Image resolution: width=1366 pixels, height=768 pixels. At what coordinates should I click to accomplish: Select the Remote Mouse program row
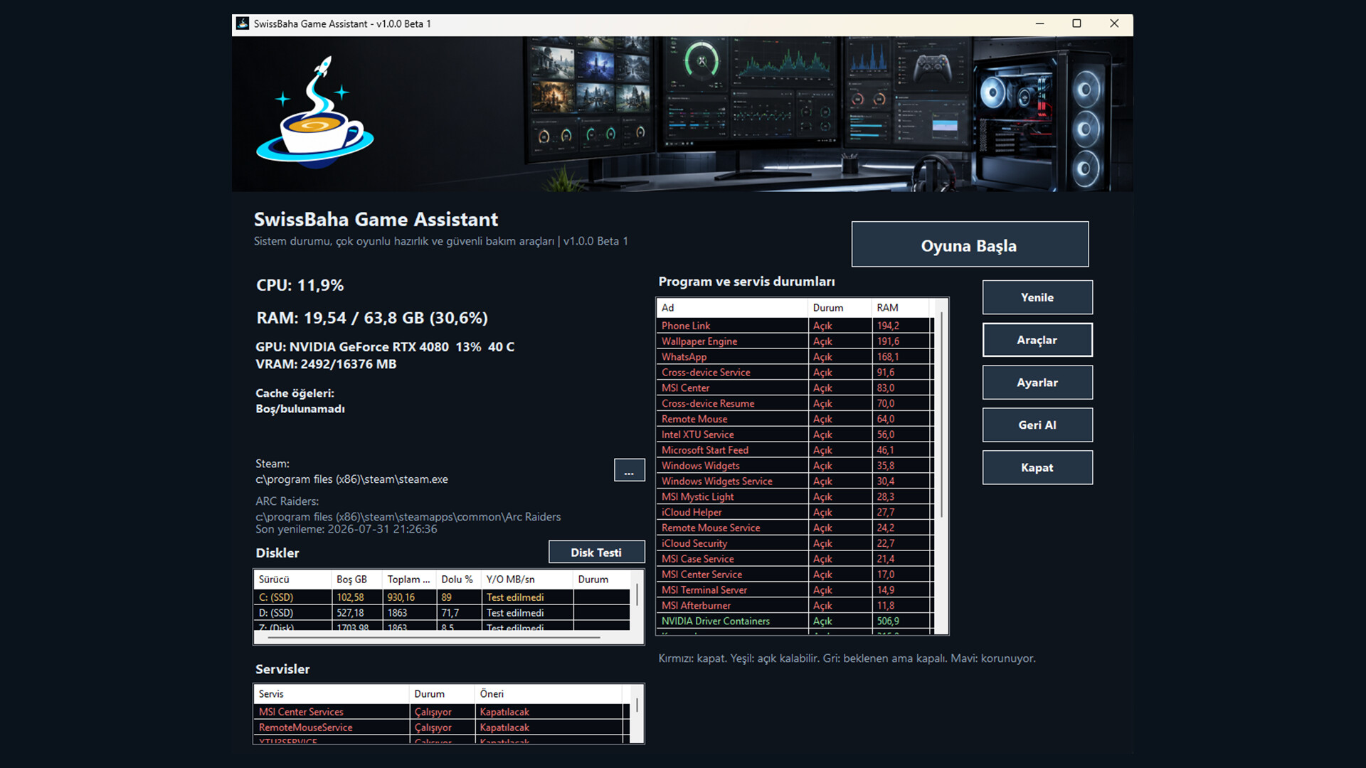coord(795,419)
